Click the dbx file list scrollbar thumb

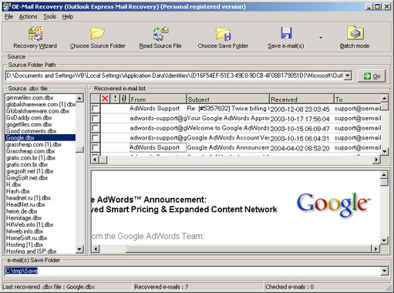pos(79,150)
